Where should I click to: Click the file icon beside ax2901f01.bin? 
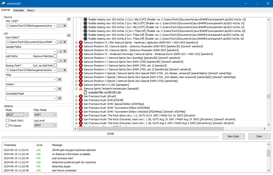coord(86,92)
